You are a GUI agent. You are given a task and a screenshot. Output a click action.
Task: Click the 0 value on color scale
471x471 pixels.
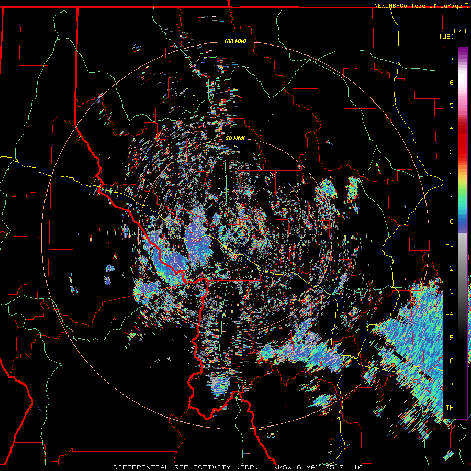click(x=452, y=222)
